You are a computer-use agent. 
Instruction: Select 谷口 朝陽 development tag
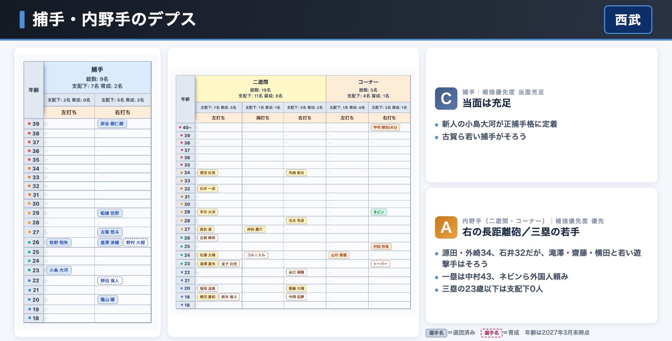tap(296, 272)
